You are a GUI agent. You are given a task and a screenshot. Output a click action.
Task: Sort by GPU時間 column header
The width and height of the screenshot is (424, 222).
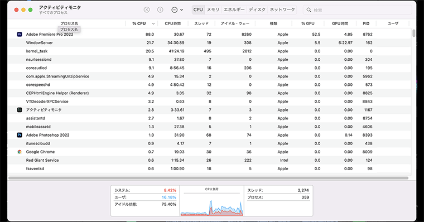pyautogui.click(x=340, y=23)
